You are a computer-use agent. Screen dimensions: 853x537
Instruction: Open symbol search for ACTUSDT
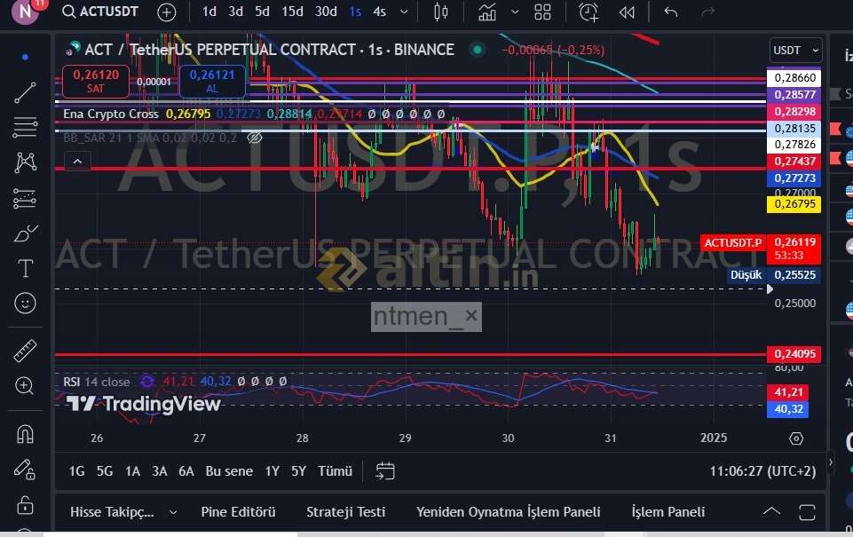coord(100,12)
